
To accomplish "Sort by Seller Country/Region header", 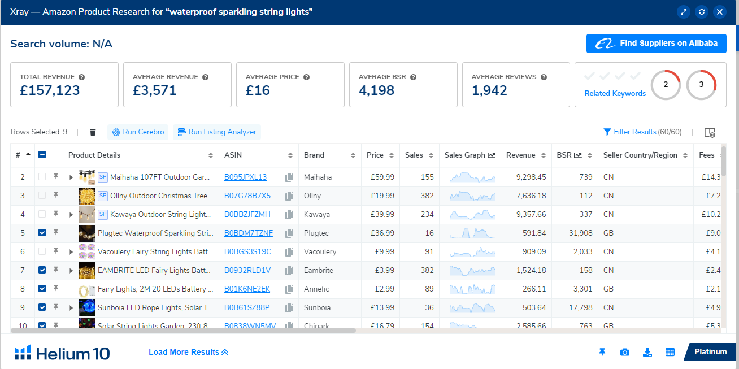I will [x=645, y=155].
